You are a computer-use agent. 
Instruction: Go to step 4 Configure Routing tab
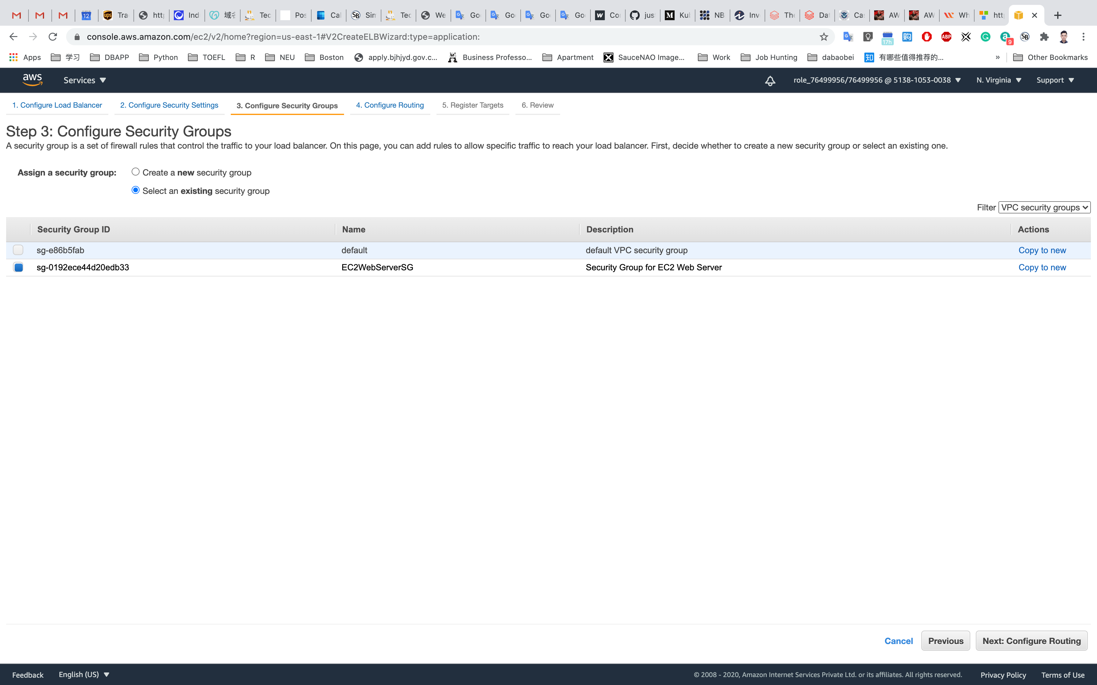390,105
